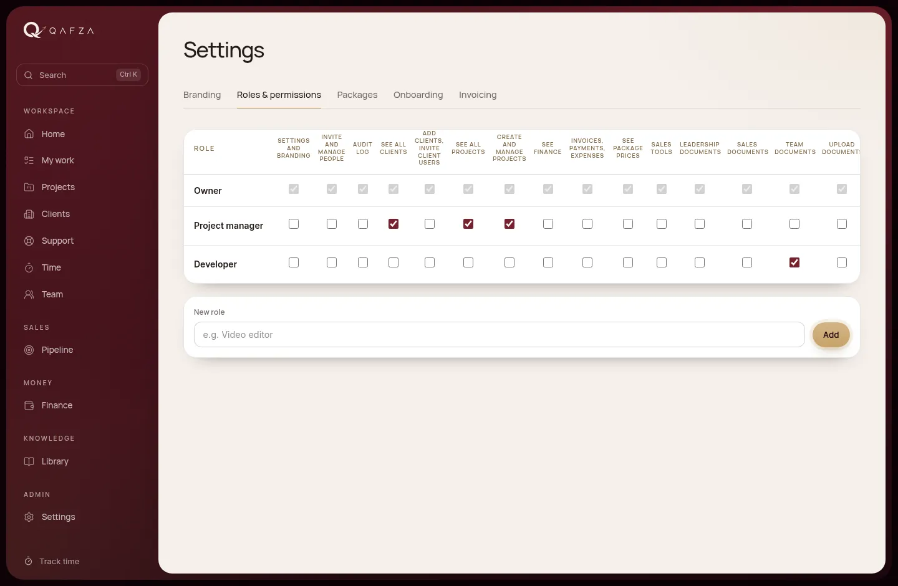Enable Audit log for Project manager
This screenshot has height=586, width=898.
click(363, 224)
